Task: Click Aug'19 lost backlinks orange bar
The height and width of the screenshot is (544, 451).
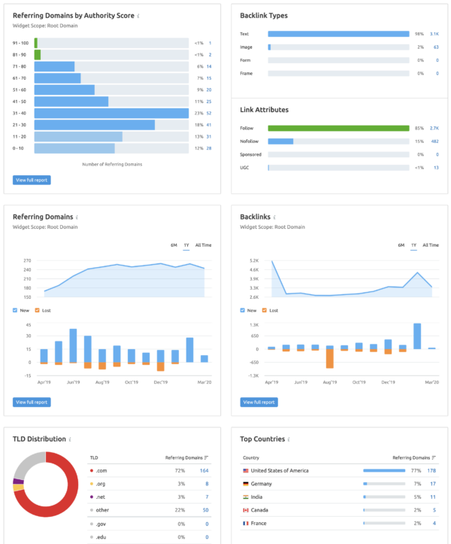Action: (330, 359)
